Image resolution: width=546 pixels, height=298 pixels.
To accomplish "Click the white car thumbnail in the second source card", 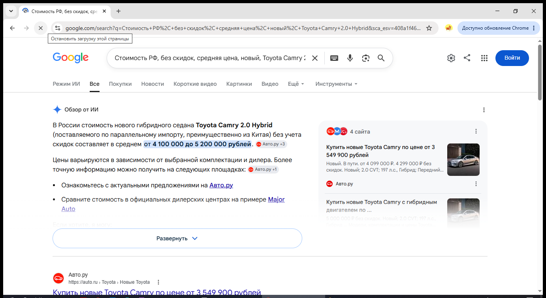I will pos(463,213).
